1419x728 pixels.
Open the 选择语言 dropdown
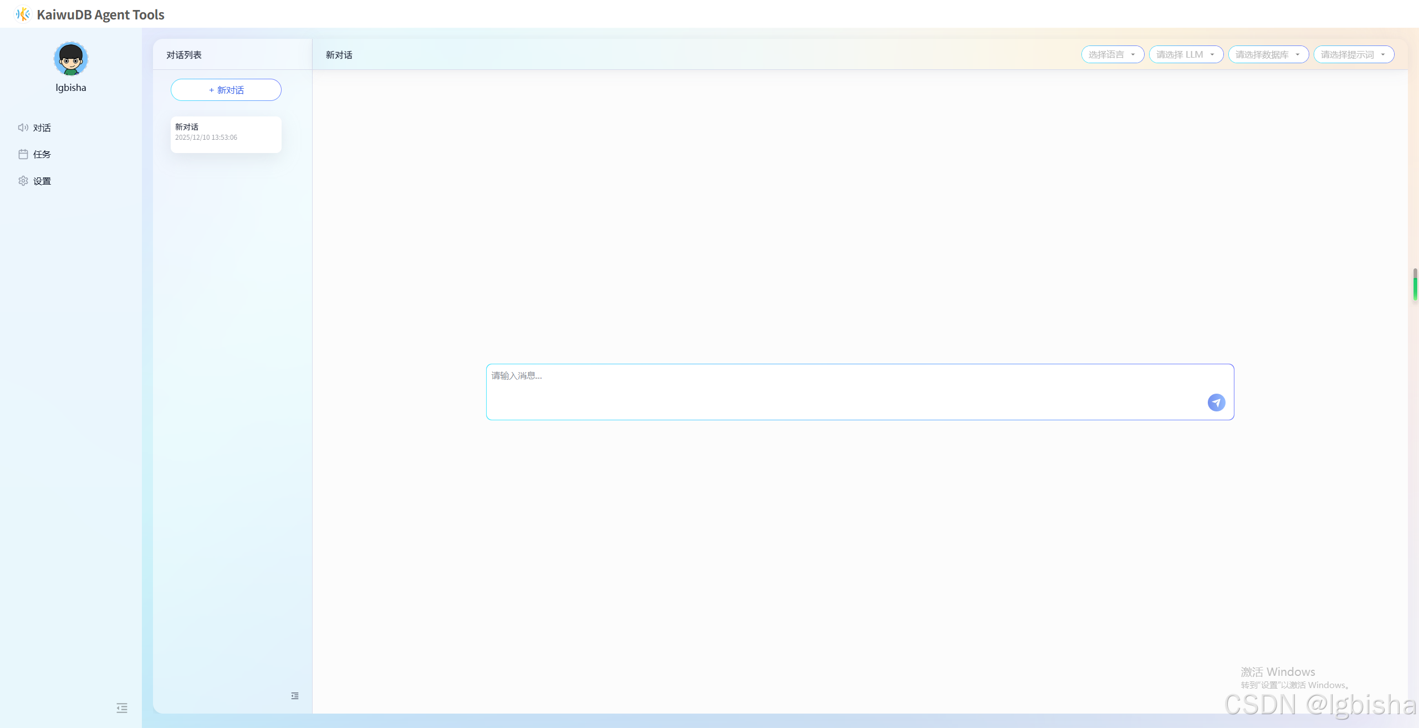pyautogui.click(x=1112, y=54)
